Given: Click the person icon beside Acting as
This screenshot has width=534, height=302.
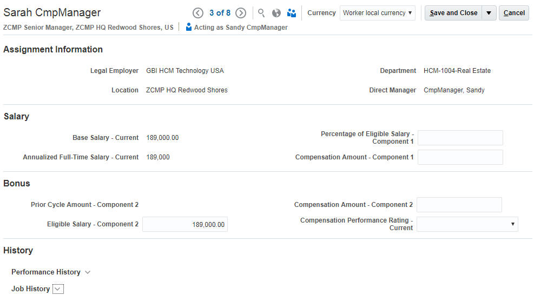Looking at the screenshot, I should 188,27.
